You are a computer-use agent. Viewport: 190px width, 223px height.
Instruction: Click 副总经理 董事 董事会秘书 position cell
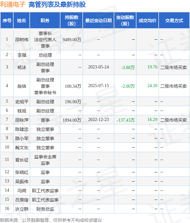pos(45,86)
